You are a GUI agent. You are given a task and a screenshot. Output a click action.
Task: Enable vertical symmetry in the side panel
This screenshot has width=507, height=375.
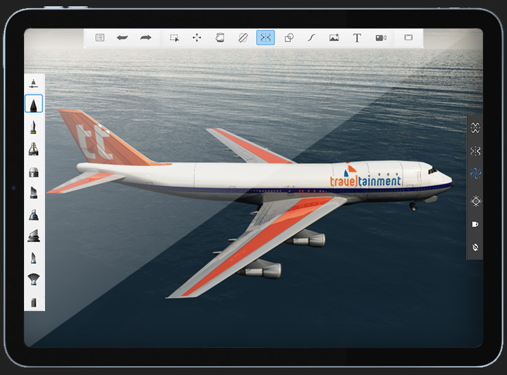[x=475, y=151]
